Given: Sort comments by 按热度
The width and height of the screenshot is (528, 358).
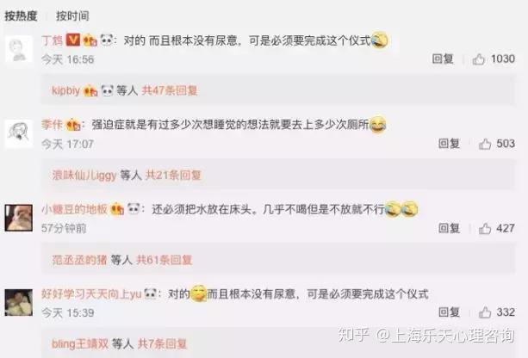Looking at the screenshot, I should [x=21, y=15].
